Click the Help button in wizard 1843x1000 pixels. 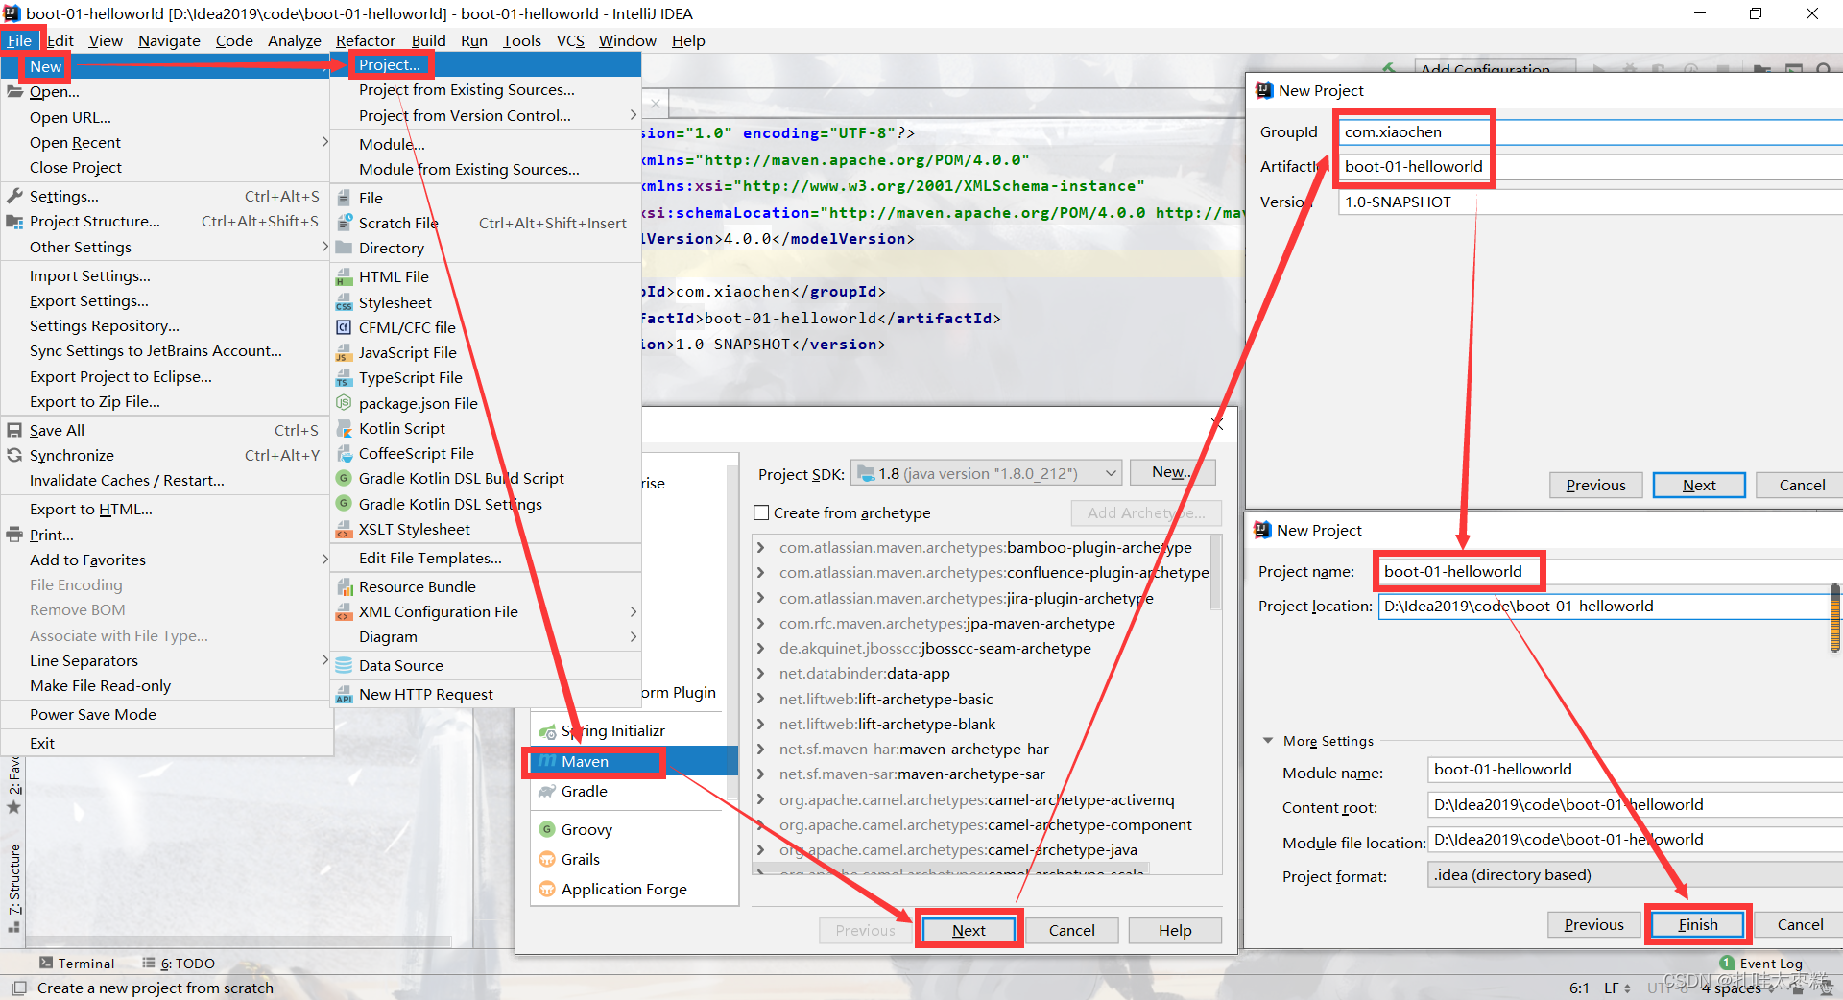[x=1175, y=931]
